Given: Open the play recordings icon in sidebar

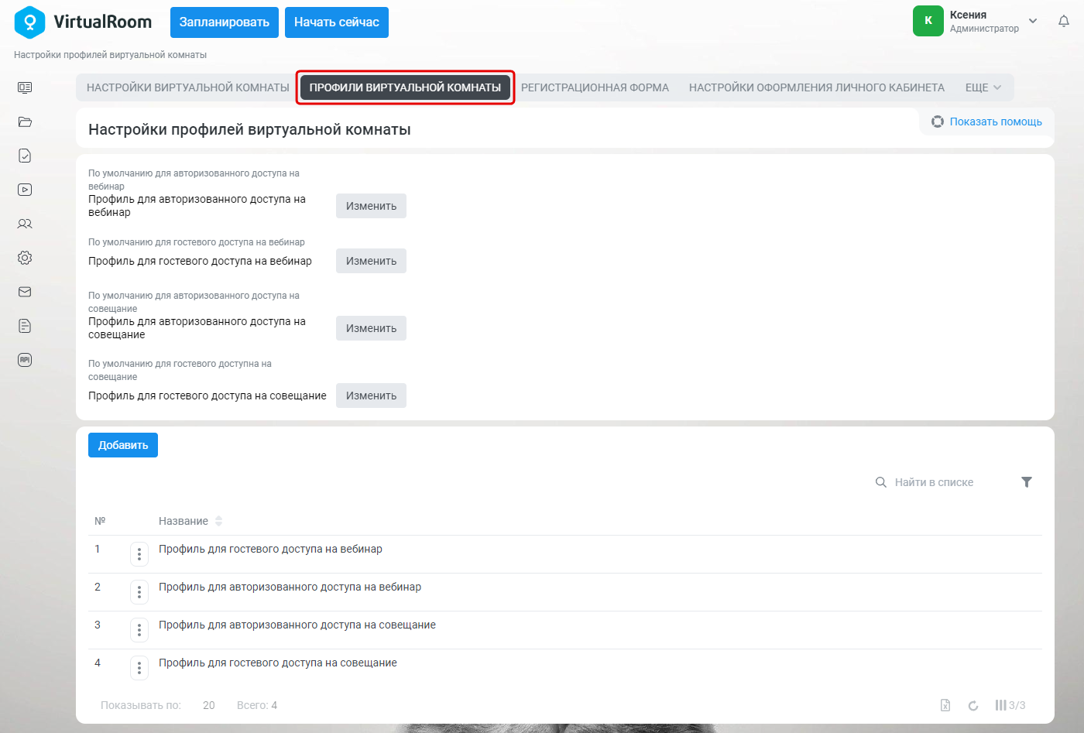Looking at the screenshot, I should 25,190.
